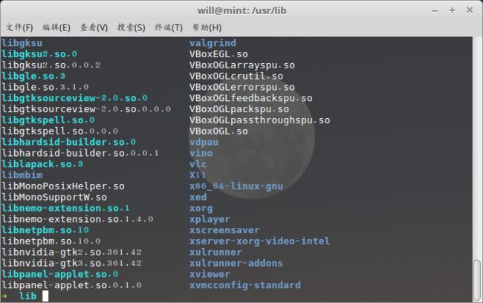The width and height of the screenshot is (483, 303).
Task: Click the VBoxOGLarrayspu.so entry
Action: 242,65
